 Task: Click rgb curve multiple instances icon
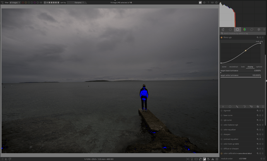pos(257,120)
